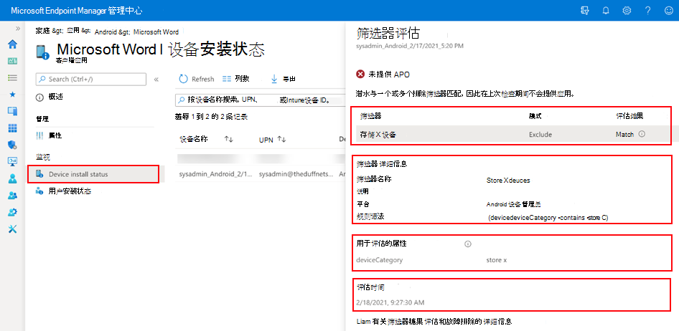Open the Devices icon in sidebar
679x331 pixels.
pyautogui.click(x=12, y=111)
